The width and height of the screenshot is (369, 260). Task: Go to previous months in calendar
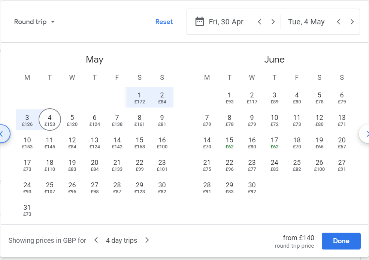tap(3, 134)
